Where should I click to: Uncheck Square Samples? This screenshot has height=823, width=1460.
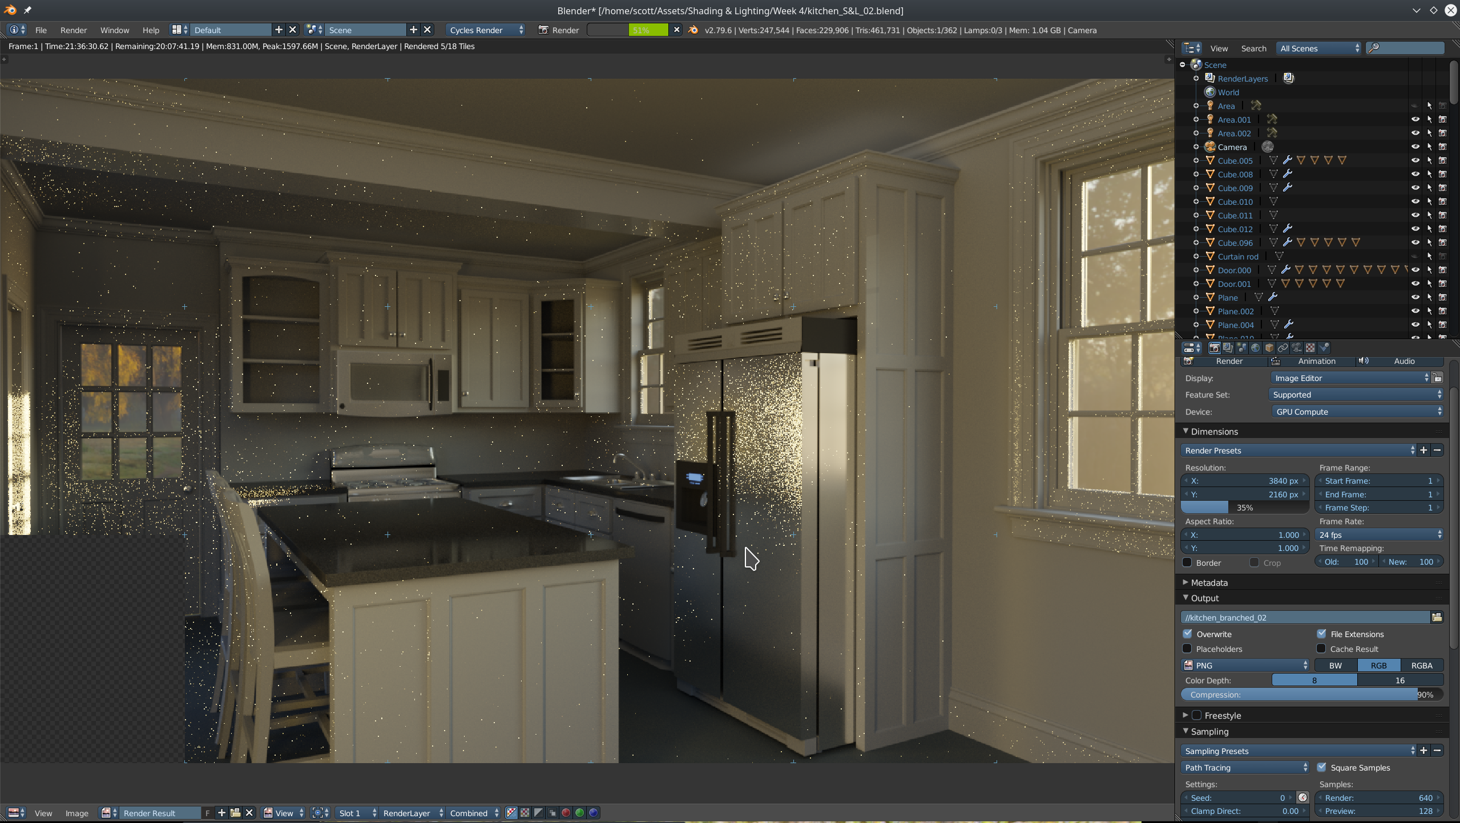click(1321, 767)
